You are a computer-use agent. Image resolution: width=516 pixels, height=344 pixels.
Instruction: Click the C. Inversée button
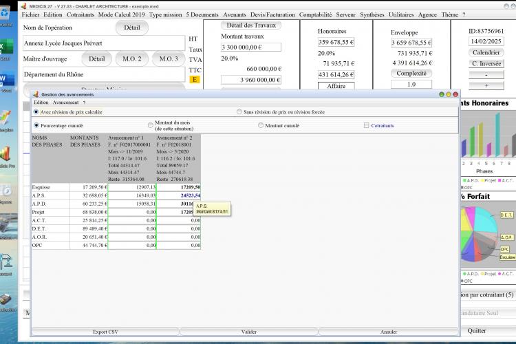[486, 63]
